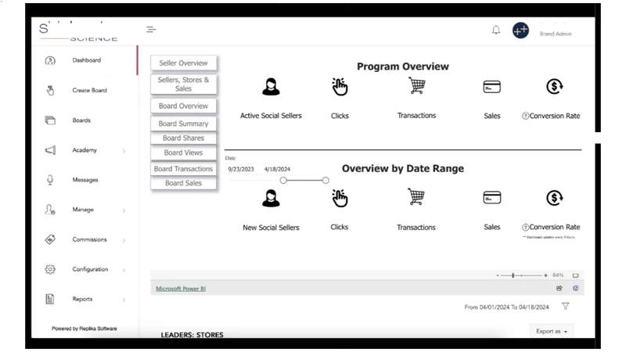Image resolution: width=626 pixels, height=352 pixels.
Task: Click the LEADERS: STORES heading
Action: tap(192, 335)
